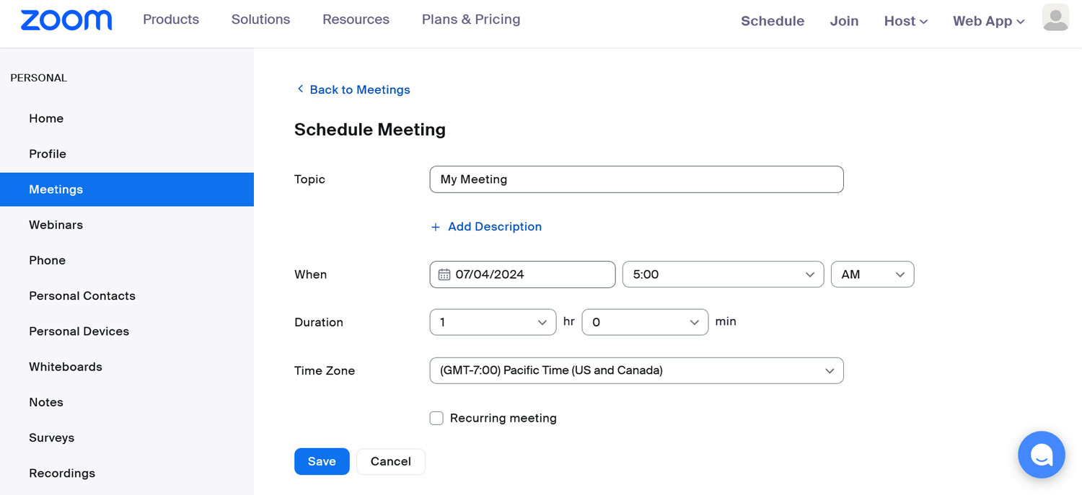Open the Web App menu
This screenshot has width=1082, height=495.
click(x=988, y=21)
